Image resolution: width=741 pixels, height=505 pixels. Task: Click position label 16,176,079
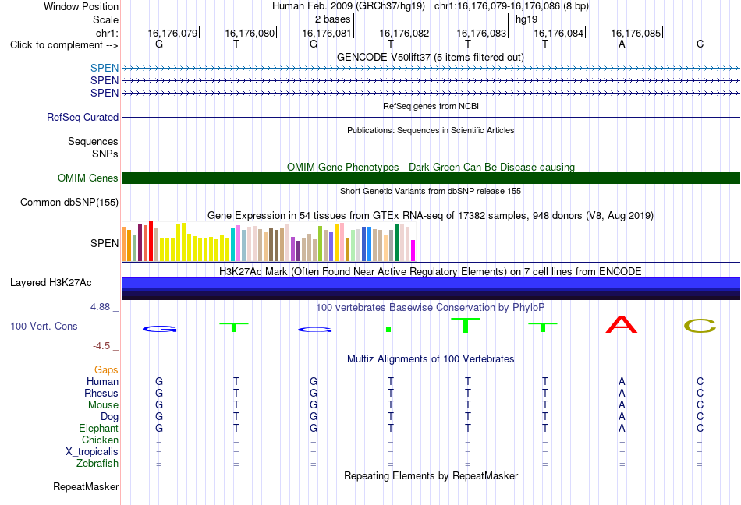[x=172, y=33]
